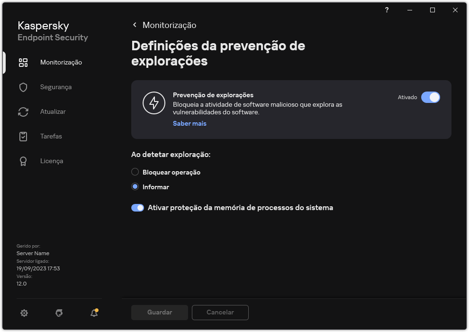Open application settings gear icon

tap(24, 313)
